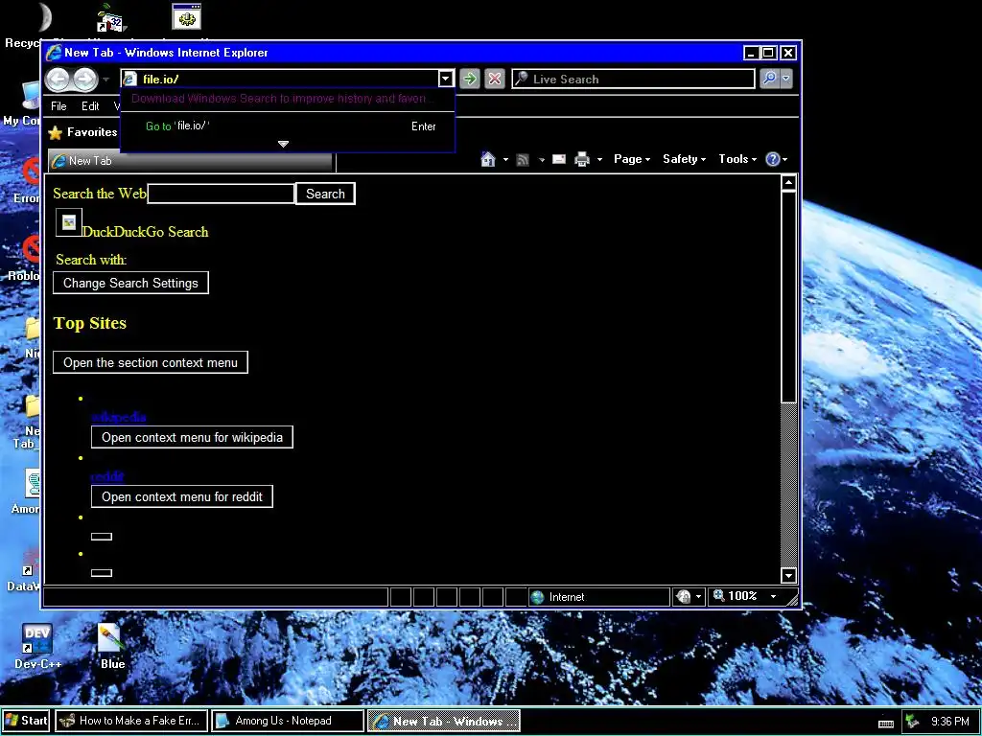Open the Home button dropdown arrow
982x736 pixels.
click(x=505, y=160)
